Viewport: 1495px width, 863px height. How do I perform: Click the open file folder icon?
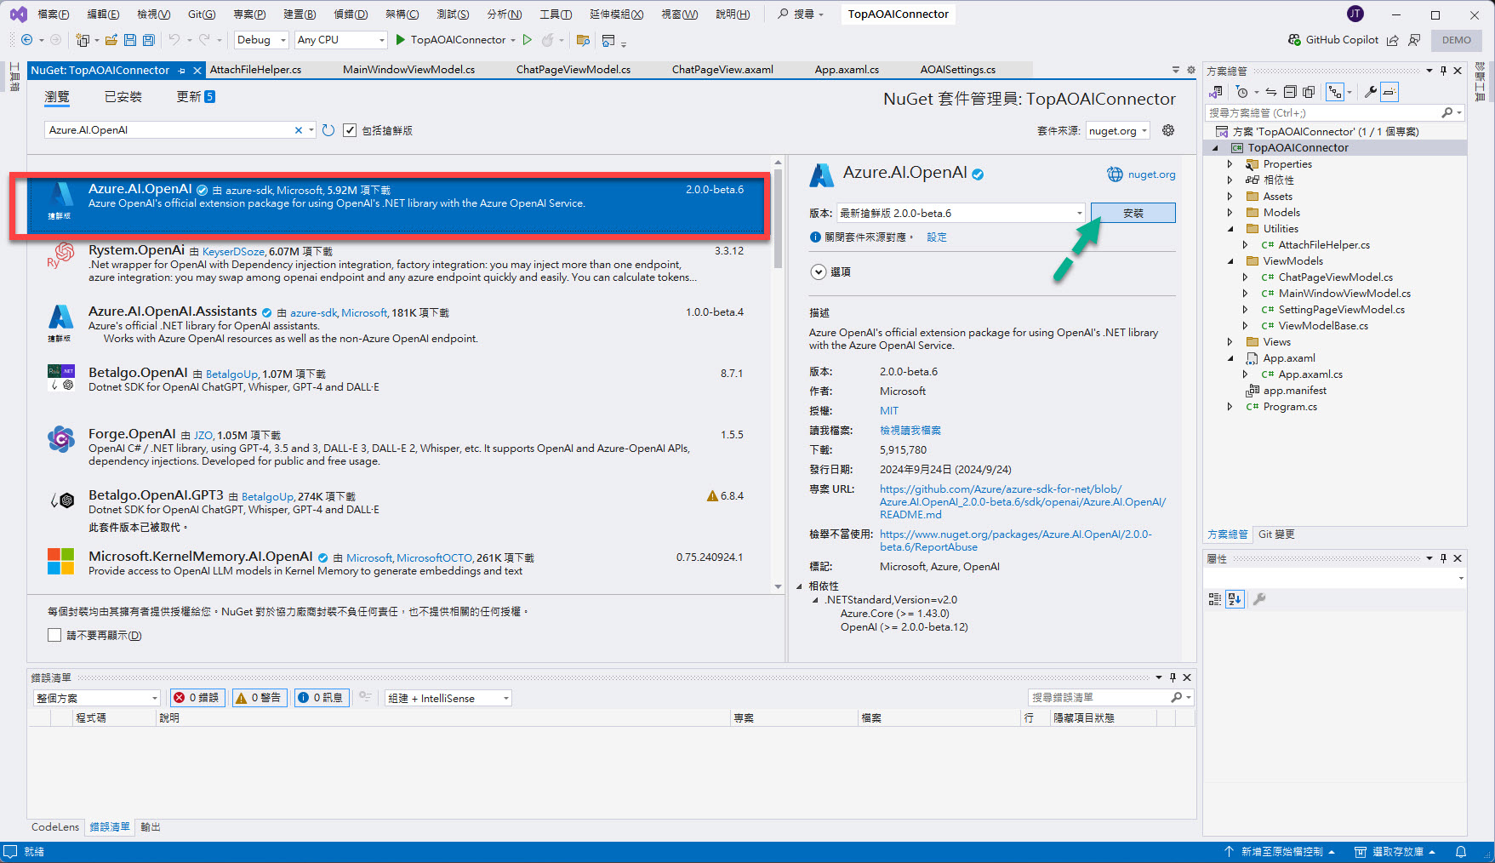(111, 40)
